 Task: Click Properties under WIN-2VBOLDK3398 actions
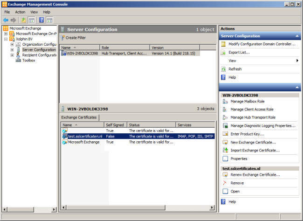coord(239,159)
